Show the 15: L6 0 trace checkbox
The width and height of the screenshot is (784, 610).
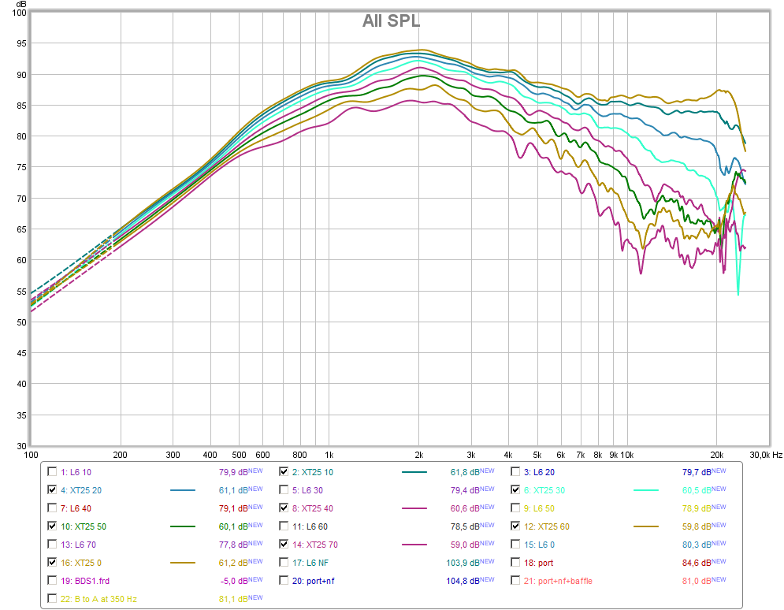coord(515,544)
